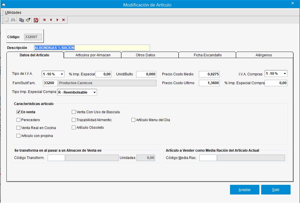
Task: Toggle Venta Real en Cocina checkbox
Action: (x=18, y=128)
